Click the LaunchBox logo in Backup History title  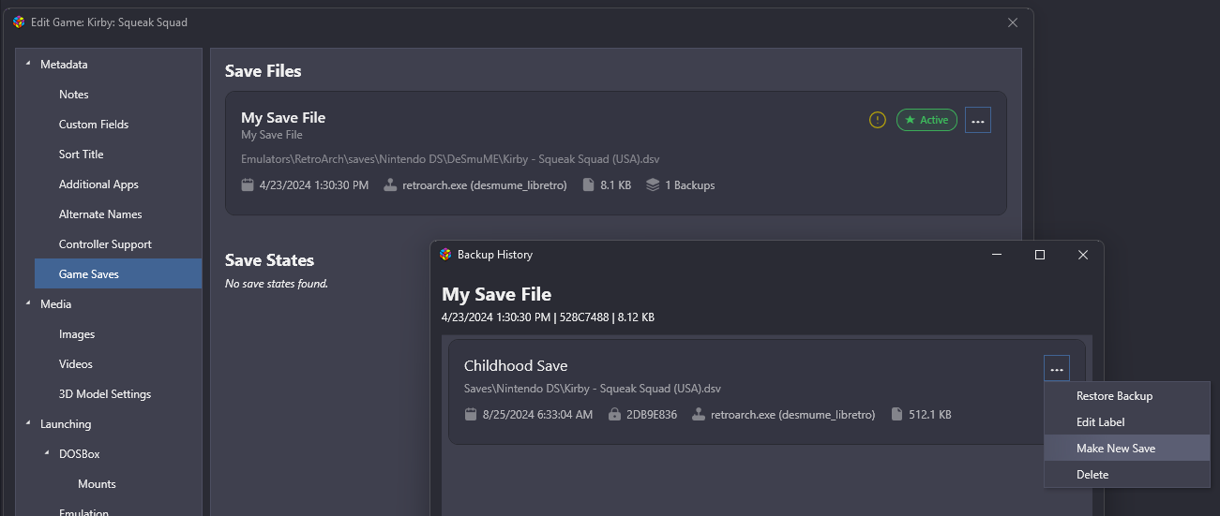tap(445, 255)
